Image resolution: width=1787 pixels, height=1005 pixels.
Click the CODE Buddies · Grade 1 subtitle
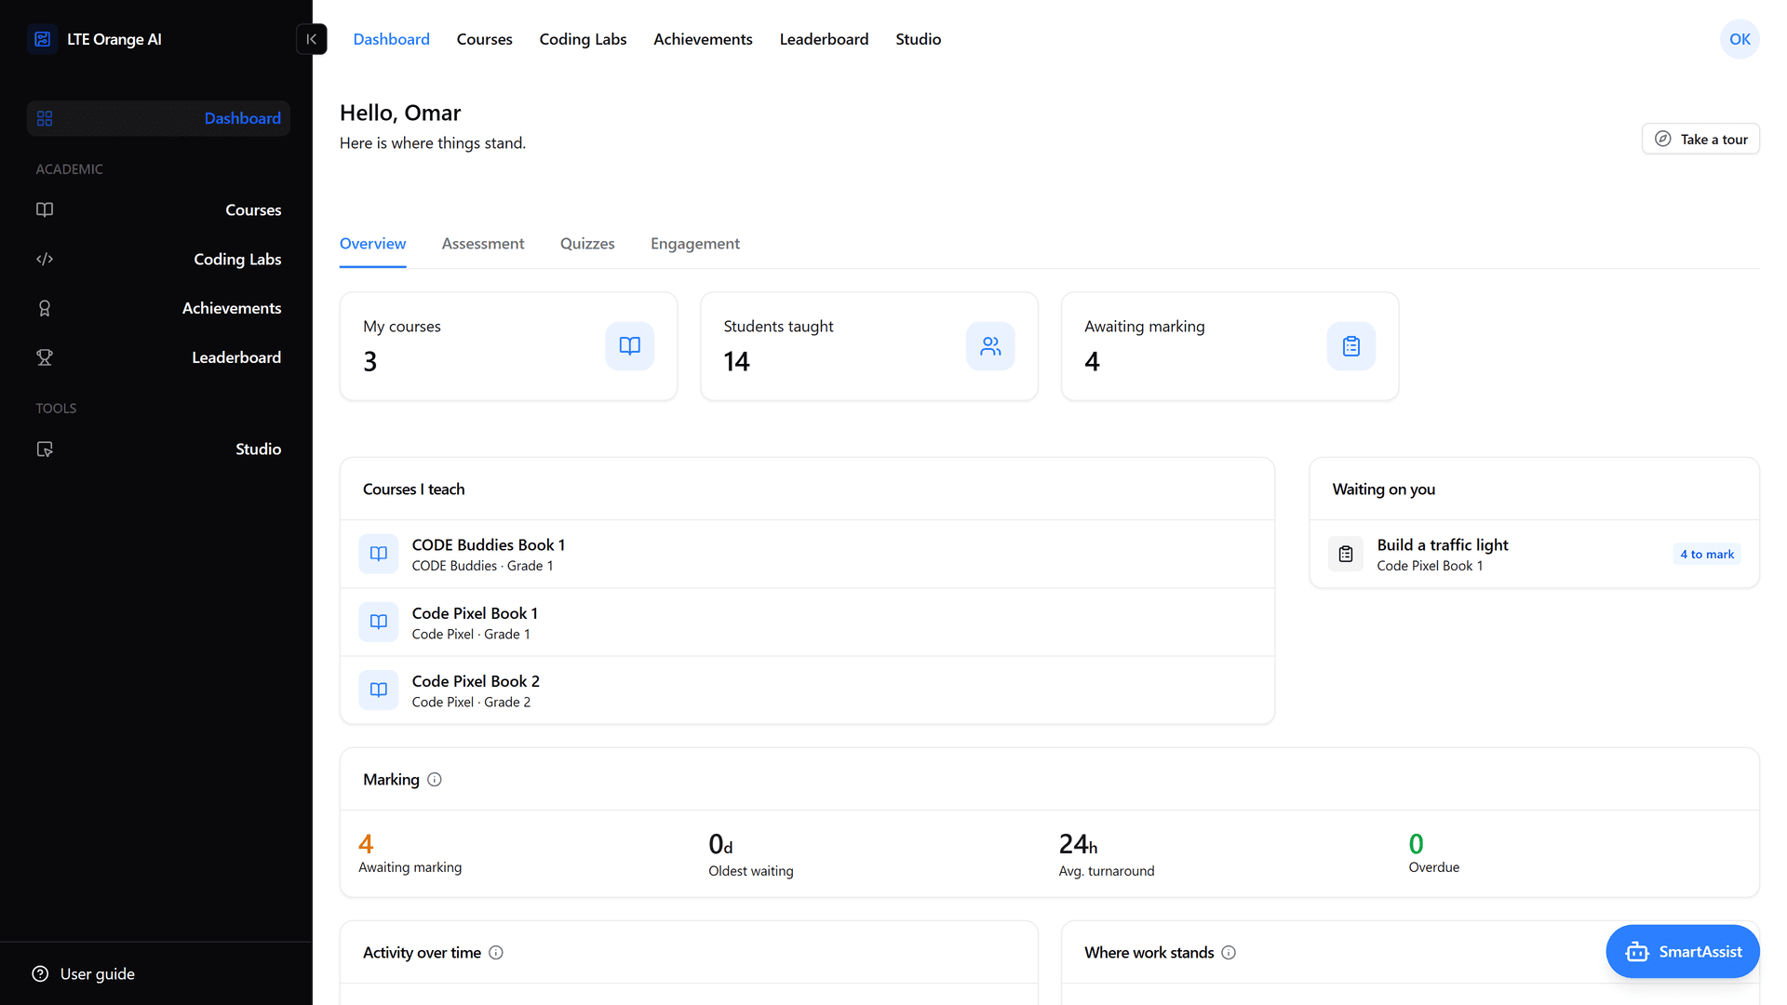point(482,566)
